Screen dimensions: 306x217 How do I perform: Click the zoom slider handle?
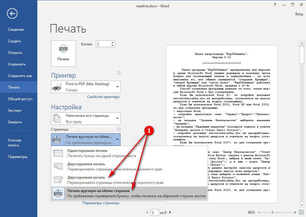tap(272, 212)
